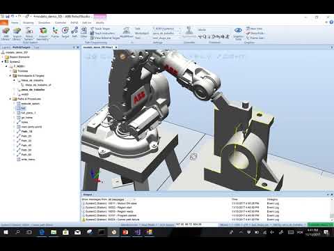334x251 pixels.
Task: Collapse Workobjects & Targets node
Action: 10,75
